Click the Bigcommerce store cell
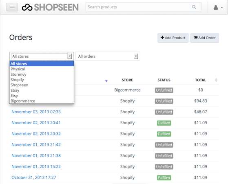 127,90
